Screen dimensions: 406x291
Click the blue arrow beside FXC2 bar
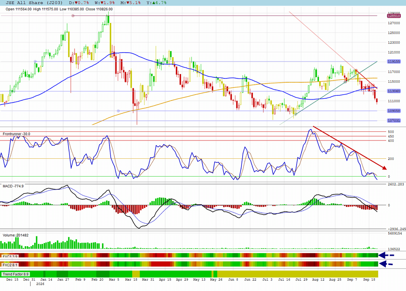(386, 264)
